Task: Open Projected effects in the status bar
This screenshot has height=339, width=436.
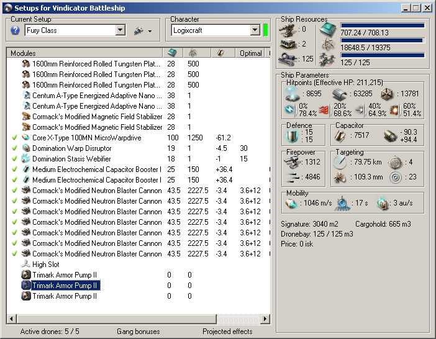Action: coord(227,332)
